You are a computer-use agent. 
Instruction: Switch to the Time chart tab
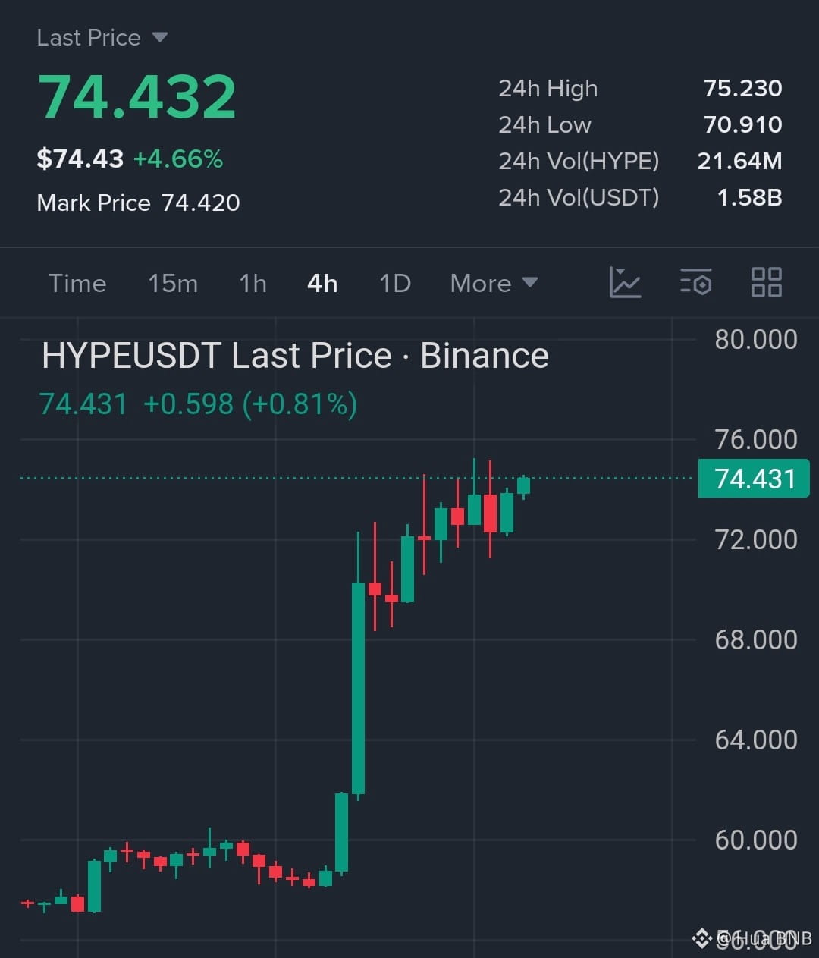pyautogui.click(x=77, y=283)
